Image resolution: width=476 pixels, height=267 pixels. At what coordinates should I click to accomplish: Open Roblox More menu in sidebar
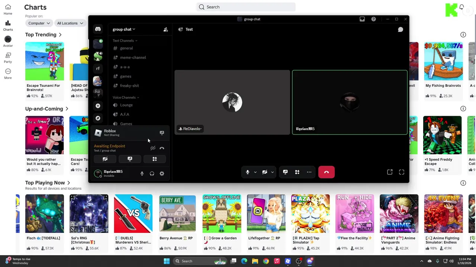click(x=8, y=74)
